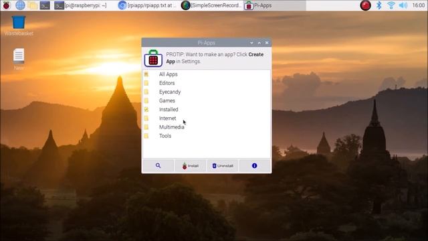428x241 pixels.
Task: Click the folder icon beside Tools
Action: (146, 136)
